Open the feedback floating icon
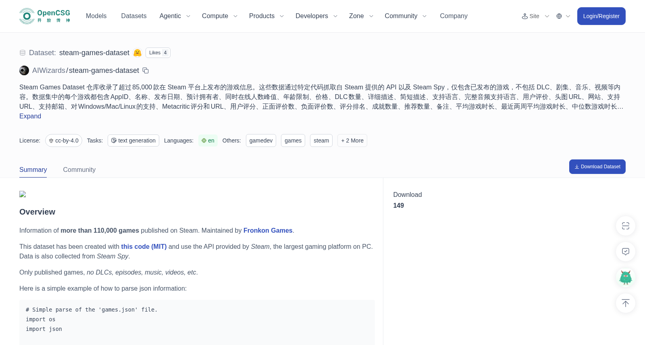645x345 pixels. tap(626, 252)
